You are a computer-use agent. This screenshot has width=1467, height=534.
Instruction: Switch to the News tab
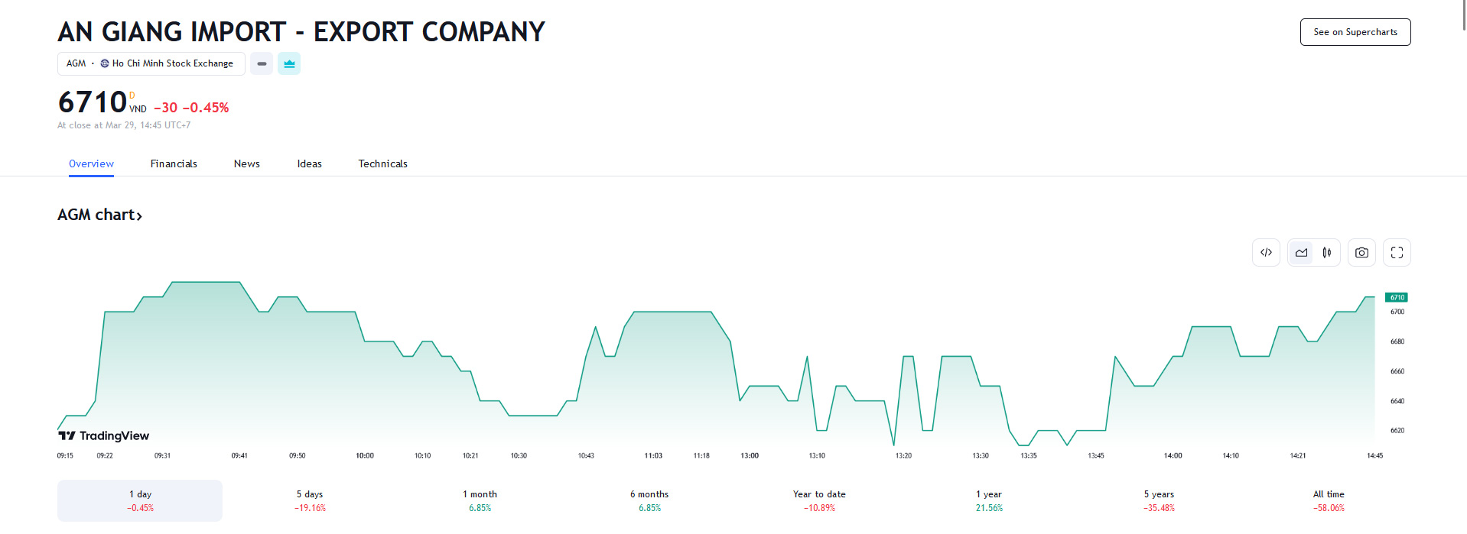tap(246, 164)
